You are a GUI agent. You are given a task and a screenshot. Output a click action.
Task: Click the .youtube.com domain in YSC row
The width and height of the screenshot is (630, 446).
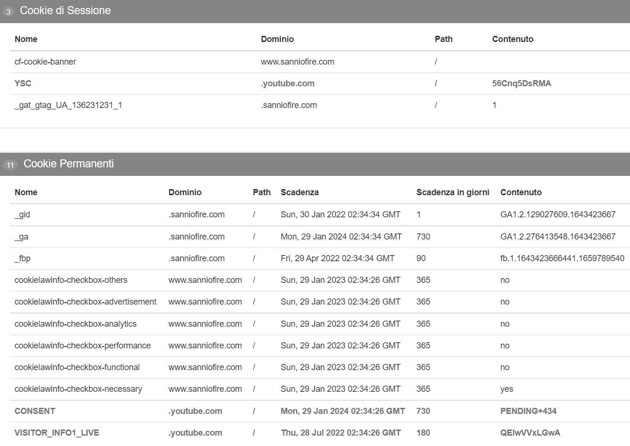tap(287, 83)
